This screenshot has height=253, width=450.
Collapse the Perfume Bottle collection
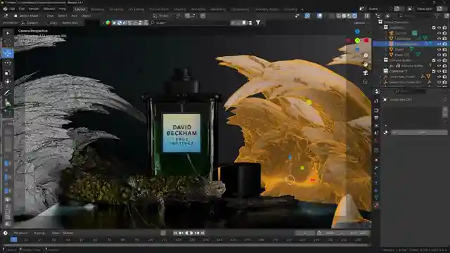(381, 60)
